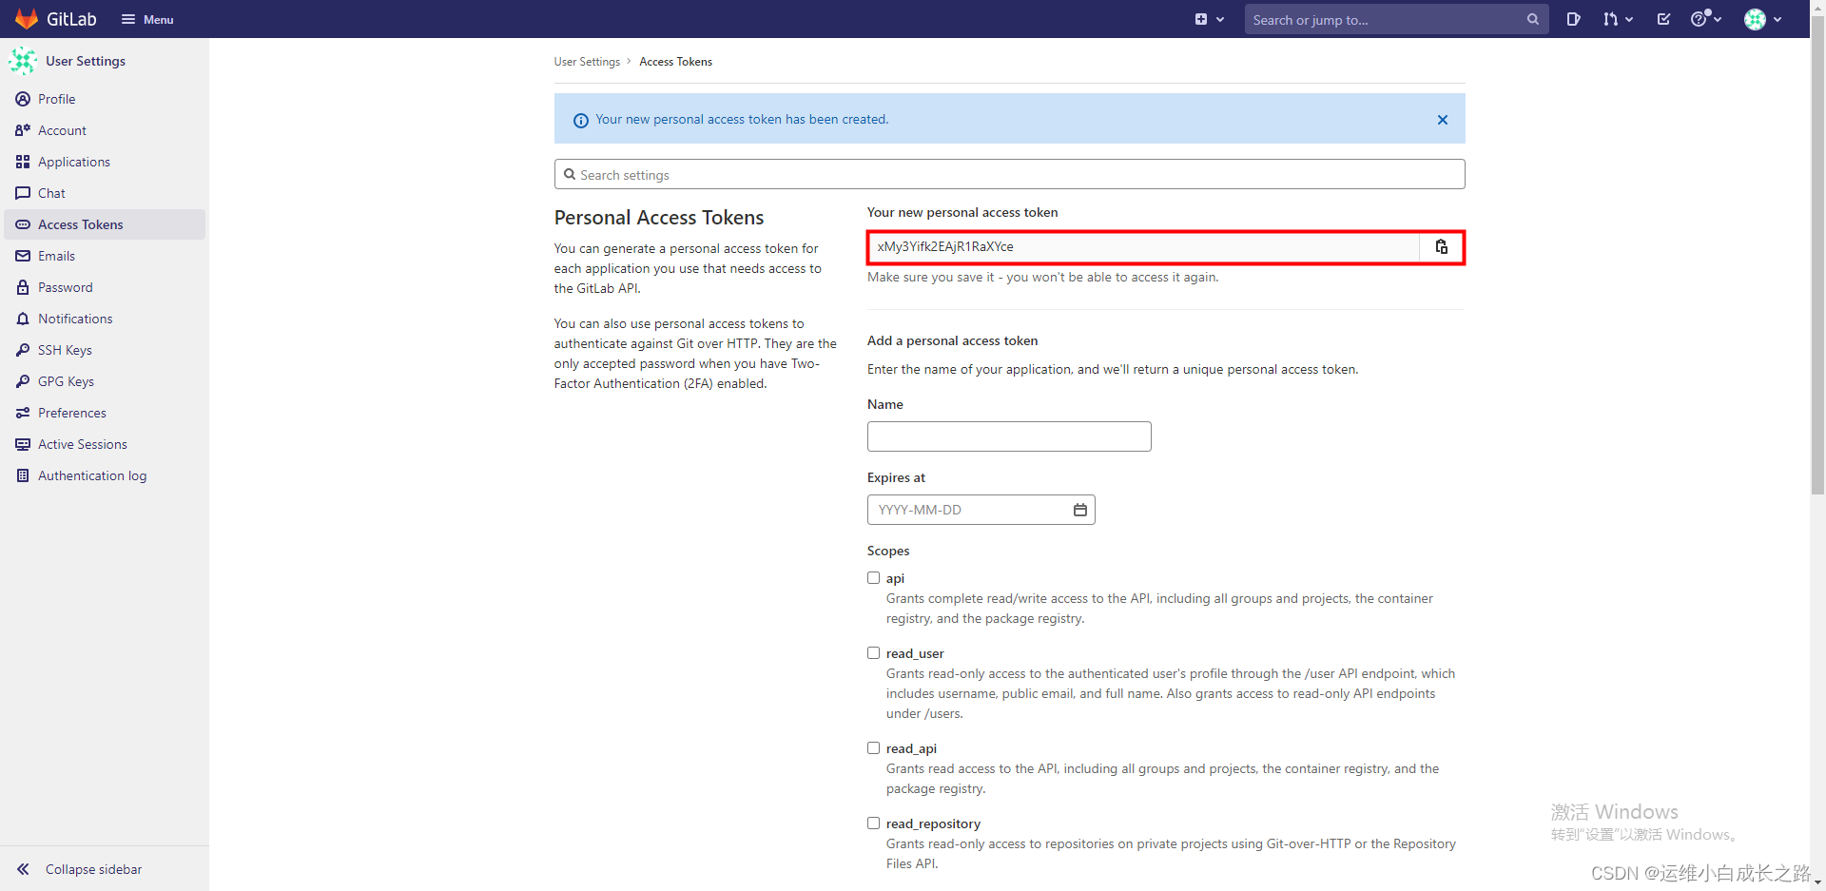Open the Merge requests dropdown
The width and height of the screenshot is (1826, 891).
point(1618,19)
